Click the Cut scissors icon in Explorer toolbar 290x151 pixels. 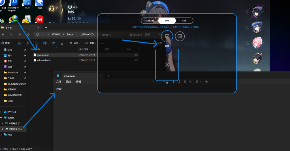point(20,43)
